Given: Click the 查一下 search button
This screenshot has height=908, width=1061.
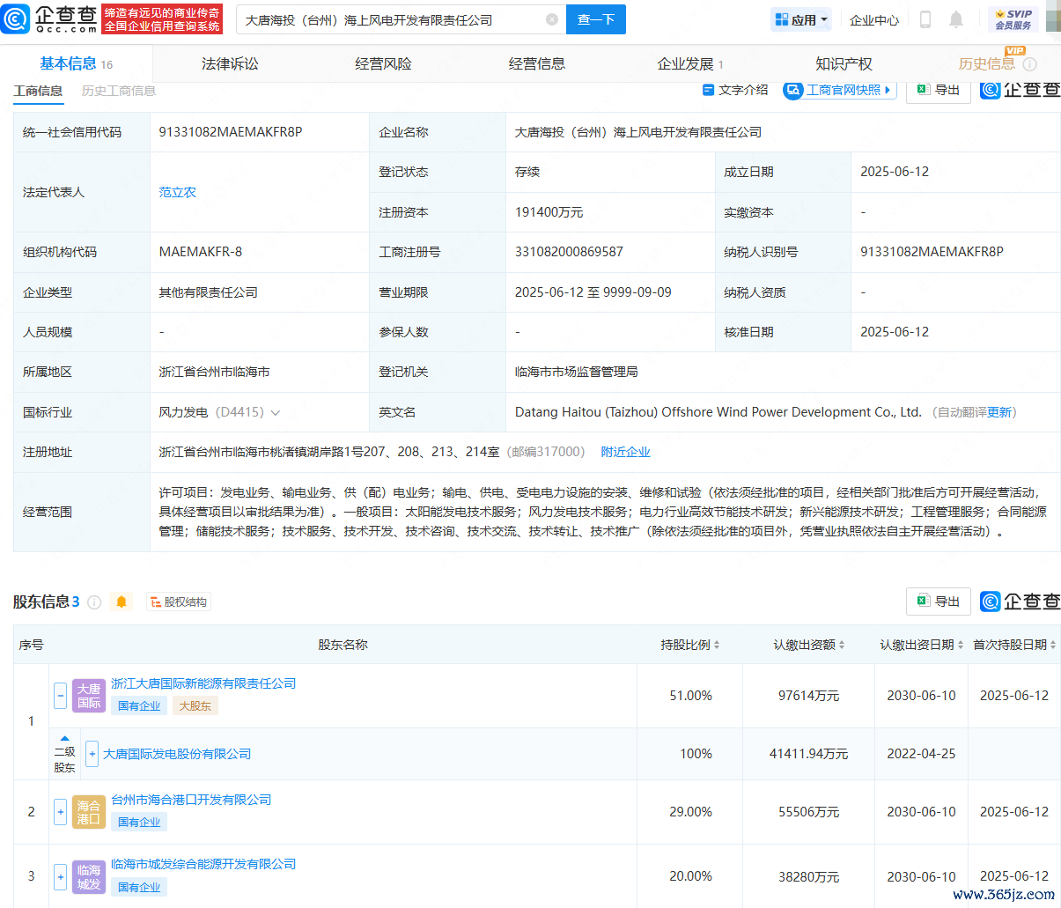Looking at the screenshot, I should [x=596, y=19].
